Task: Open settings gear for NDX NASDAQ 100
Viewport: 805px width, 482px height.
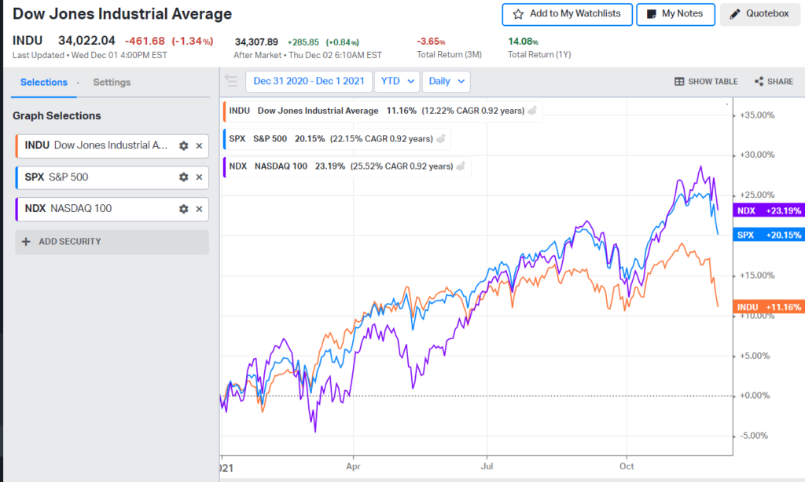Action: (x=183, y=209)
